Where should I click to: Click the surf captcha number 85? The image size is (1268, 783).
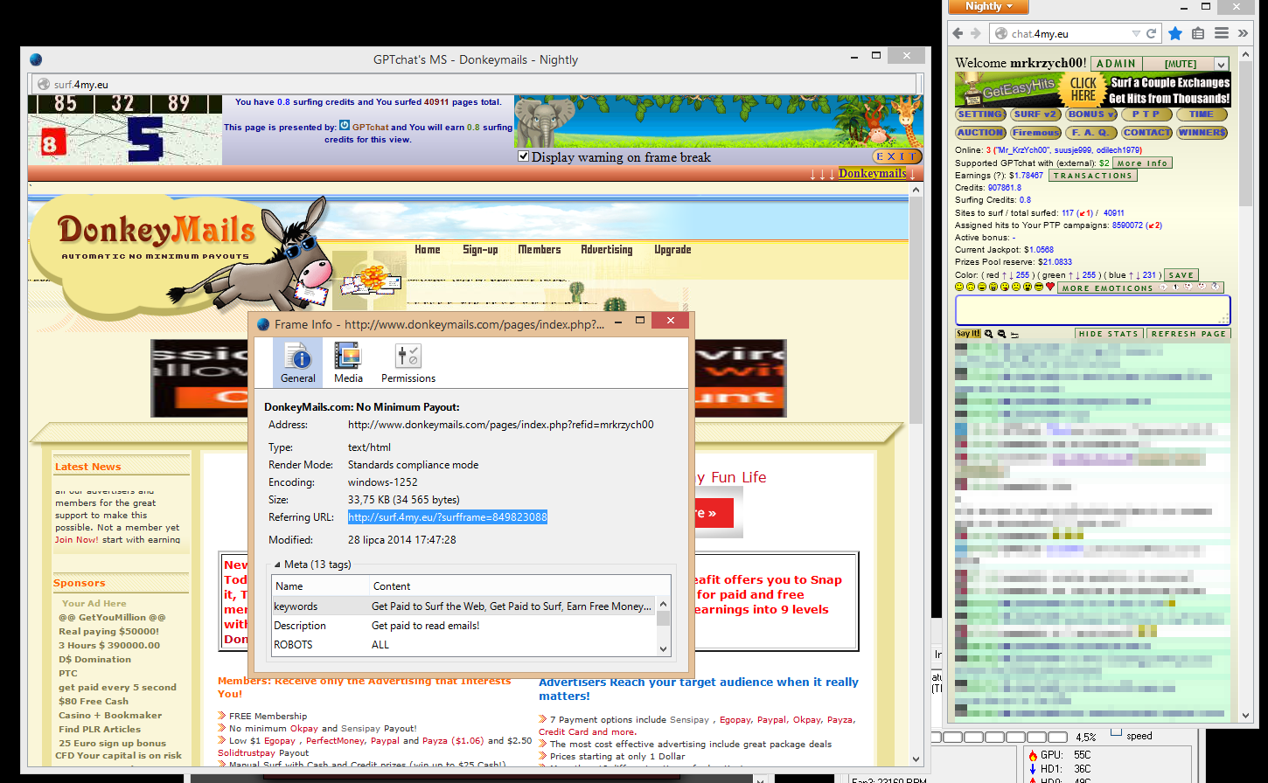66,104
